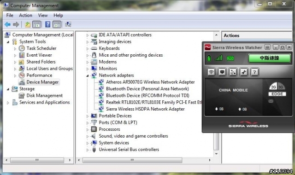
Task: Click the Performance monitor icon
Action: 22,76
